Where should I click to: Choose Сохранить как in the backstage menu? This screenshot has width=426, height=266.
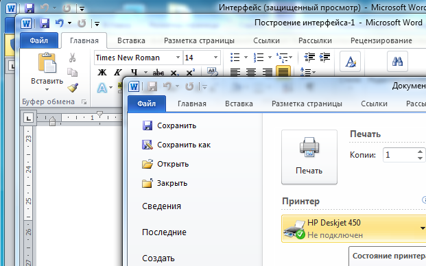(176, 145)
